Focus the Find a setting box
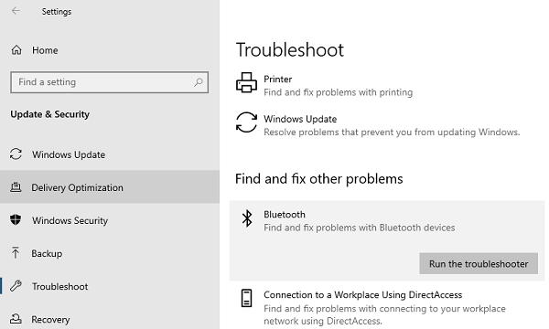The image size is (549, 329). click(109, 82)
